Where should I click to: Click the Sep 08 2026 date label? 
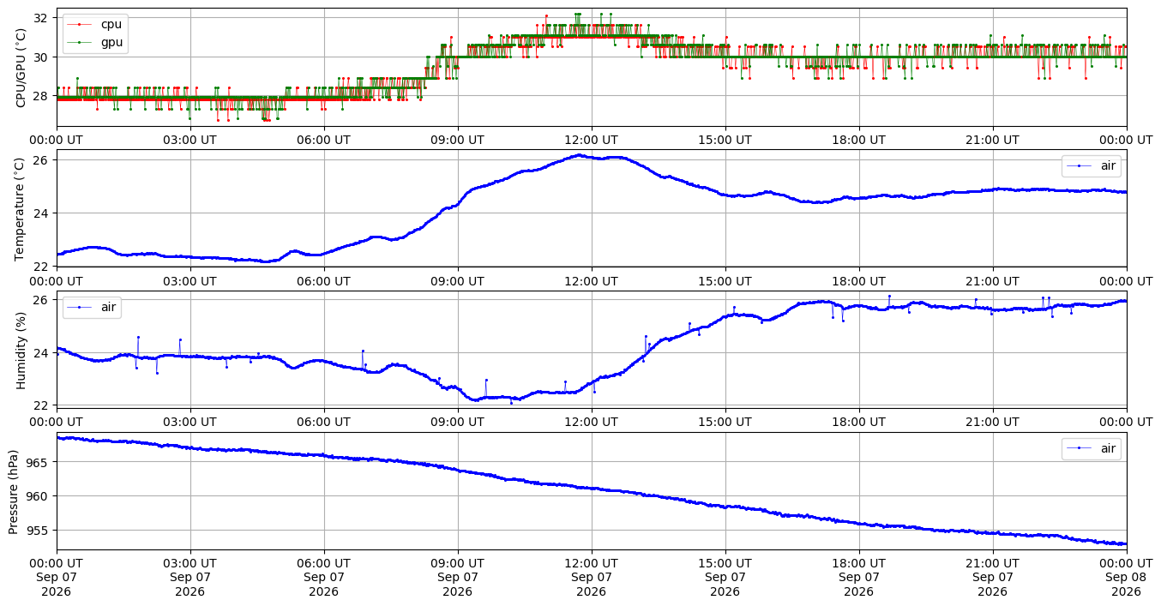[x=1127, y=584]
